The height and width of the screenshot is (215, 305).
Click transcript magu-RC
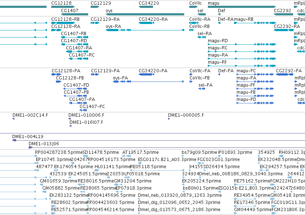(218, 48)
